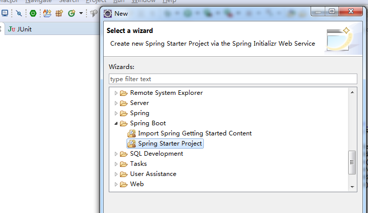Click the Tasks folder icon
Viewport: 368px width, 213px height.
pyautogui.click(x=124, y=164)
